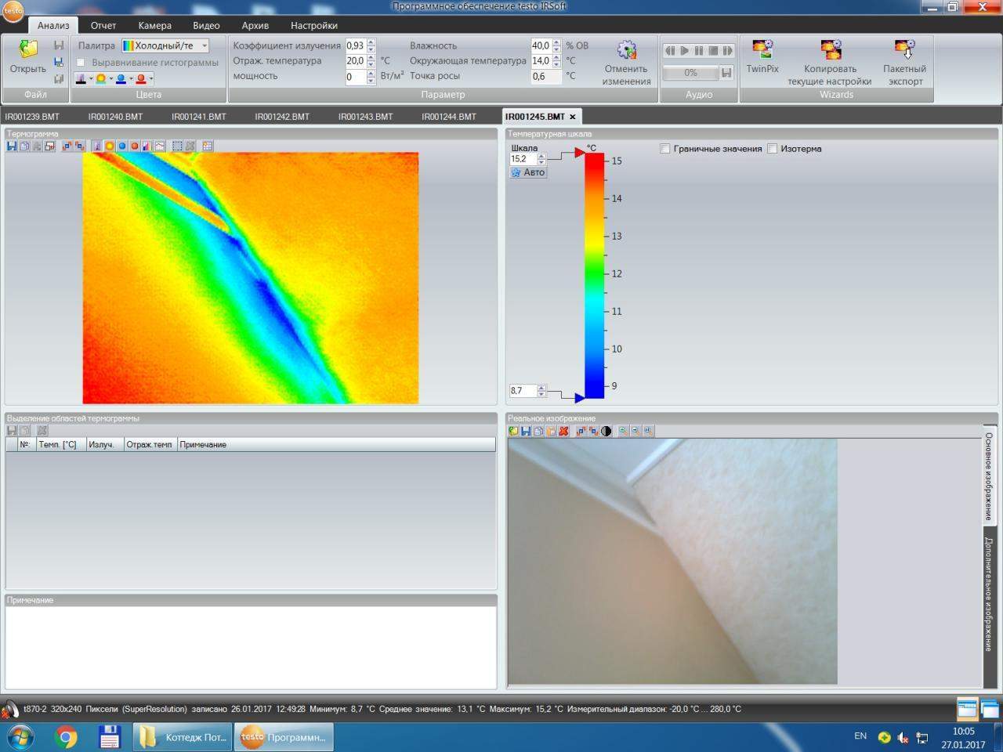Select the orange hot-spot tool in Термограмма toolbar
Screen dimensions: 1003x752
110,146
